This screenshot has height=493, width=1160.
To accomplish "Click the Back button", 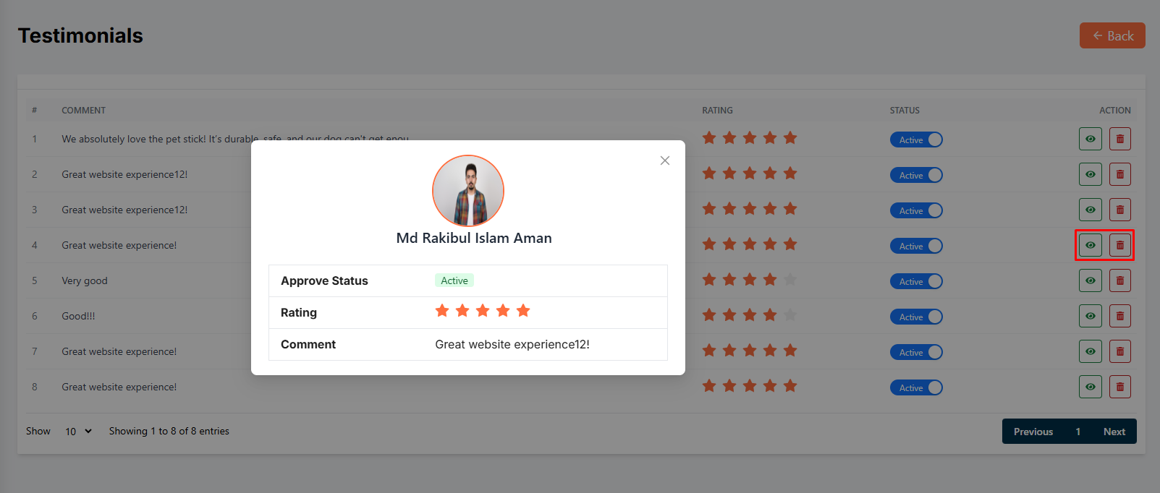I will point(1112,35).
